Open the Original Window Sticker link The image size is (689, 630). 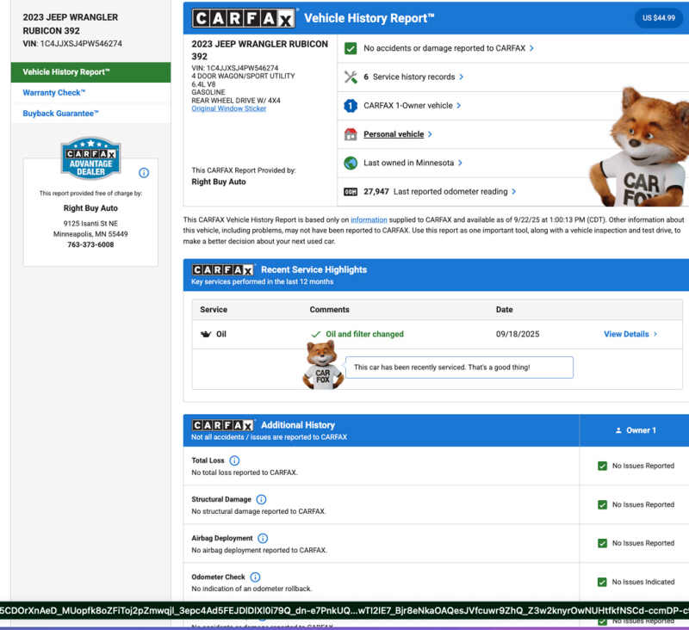click(x=229, y=108)
